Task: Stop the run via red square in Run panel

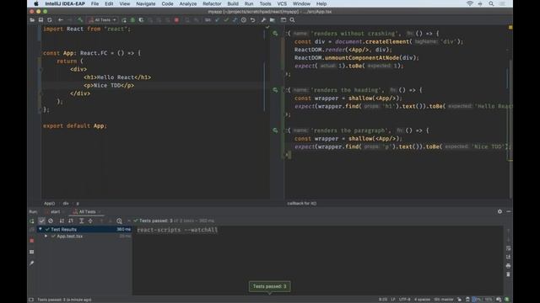Action: 32,241
